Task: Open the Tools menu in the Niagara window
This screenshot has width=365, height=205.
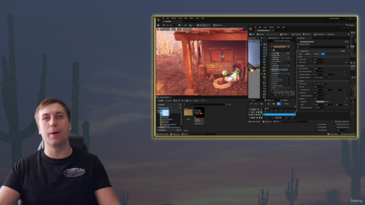Action: (278, 27)
